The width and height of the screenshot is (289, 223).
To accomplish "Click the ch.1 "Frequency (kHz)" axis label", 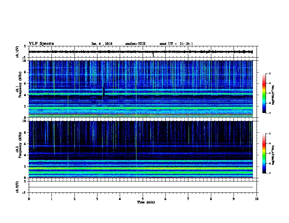I will pyautogui.click(x=20, y=85).
